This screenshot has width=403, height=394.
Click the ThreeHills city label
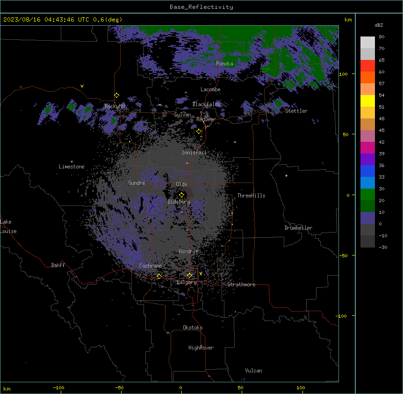click(252, 196)
